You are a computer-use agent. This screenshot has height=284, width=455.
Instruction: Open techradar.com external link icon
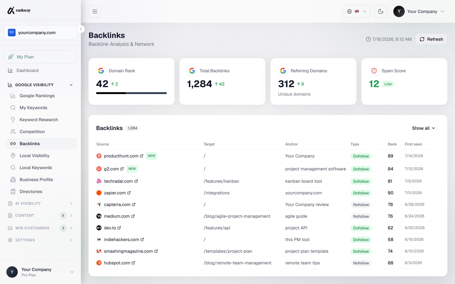pyautogui.click(x=136, y=181)
